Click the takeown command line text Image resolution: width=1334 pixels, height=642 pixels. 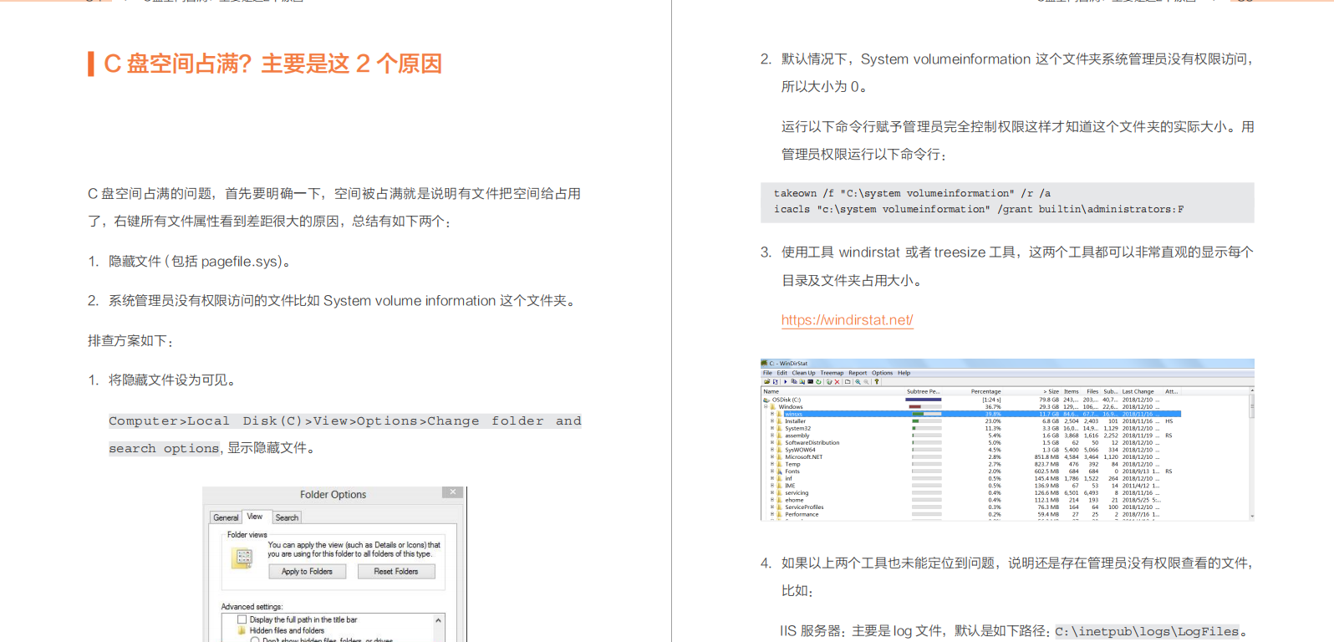[912, 193]
